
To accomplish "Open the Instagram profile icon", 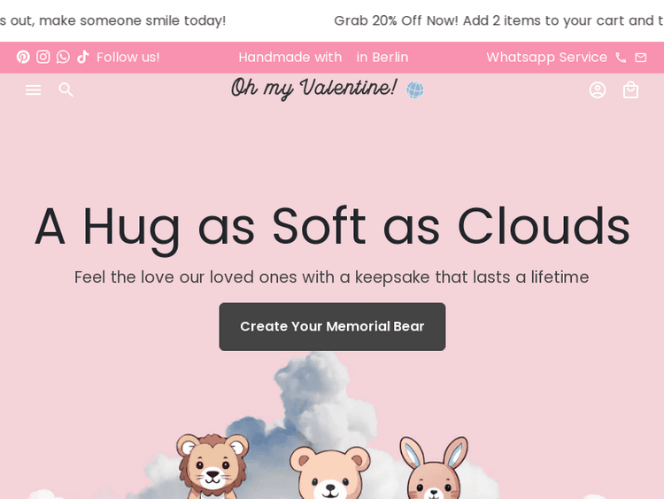I will [43, 57].
